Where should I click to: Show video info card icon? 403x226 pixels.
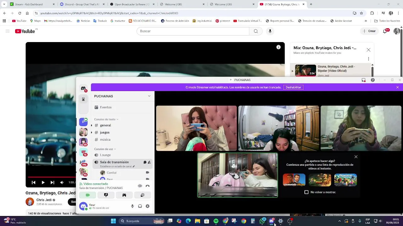pos(278,47)
